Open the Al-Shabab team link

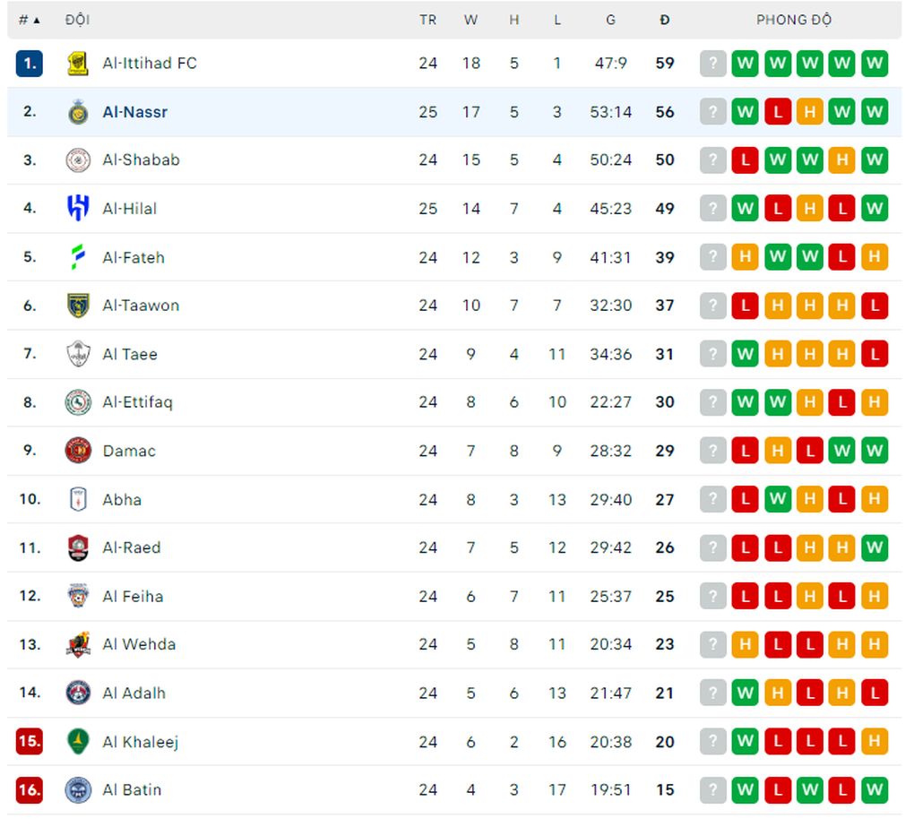tap(141, 159)
